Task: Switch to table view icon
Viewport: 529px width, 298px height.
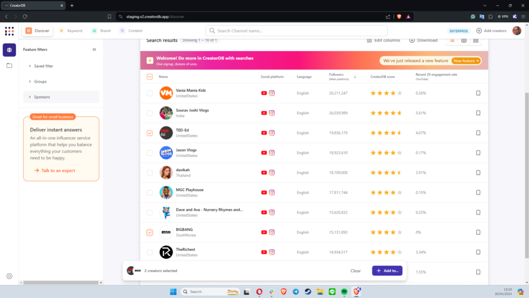Action: click(464, 40)
